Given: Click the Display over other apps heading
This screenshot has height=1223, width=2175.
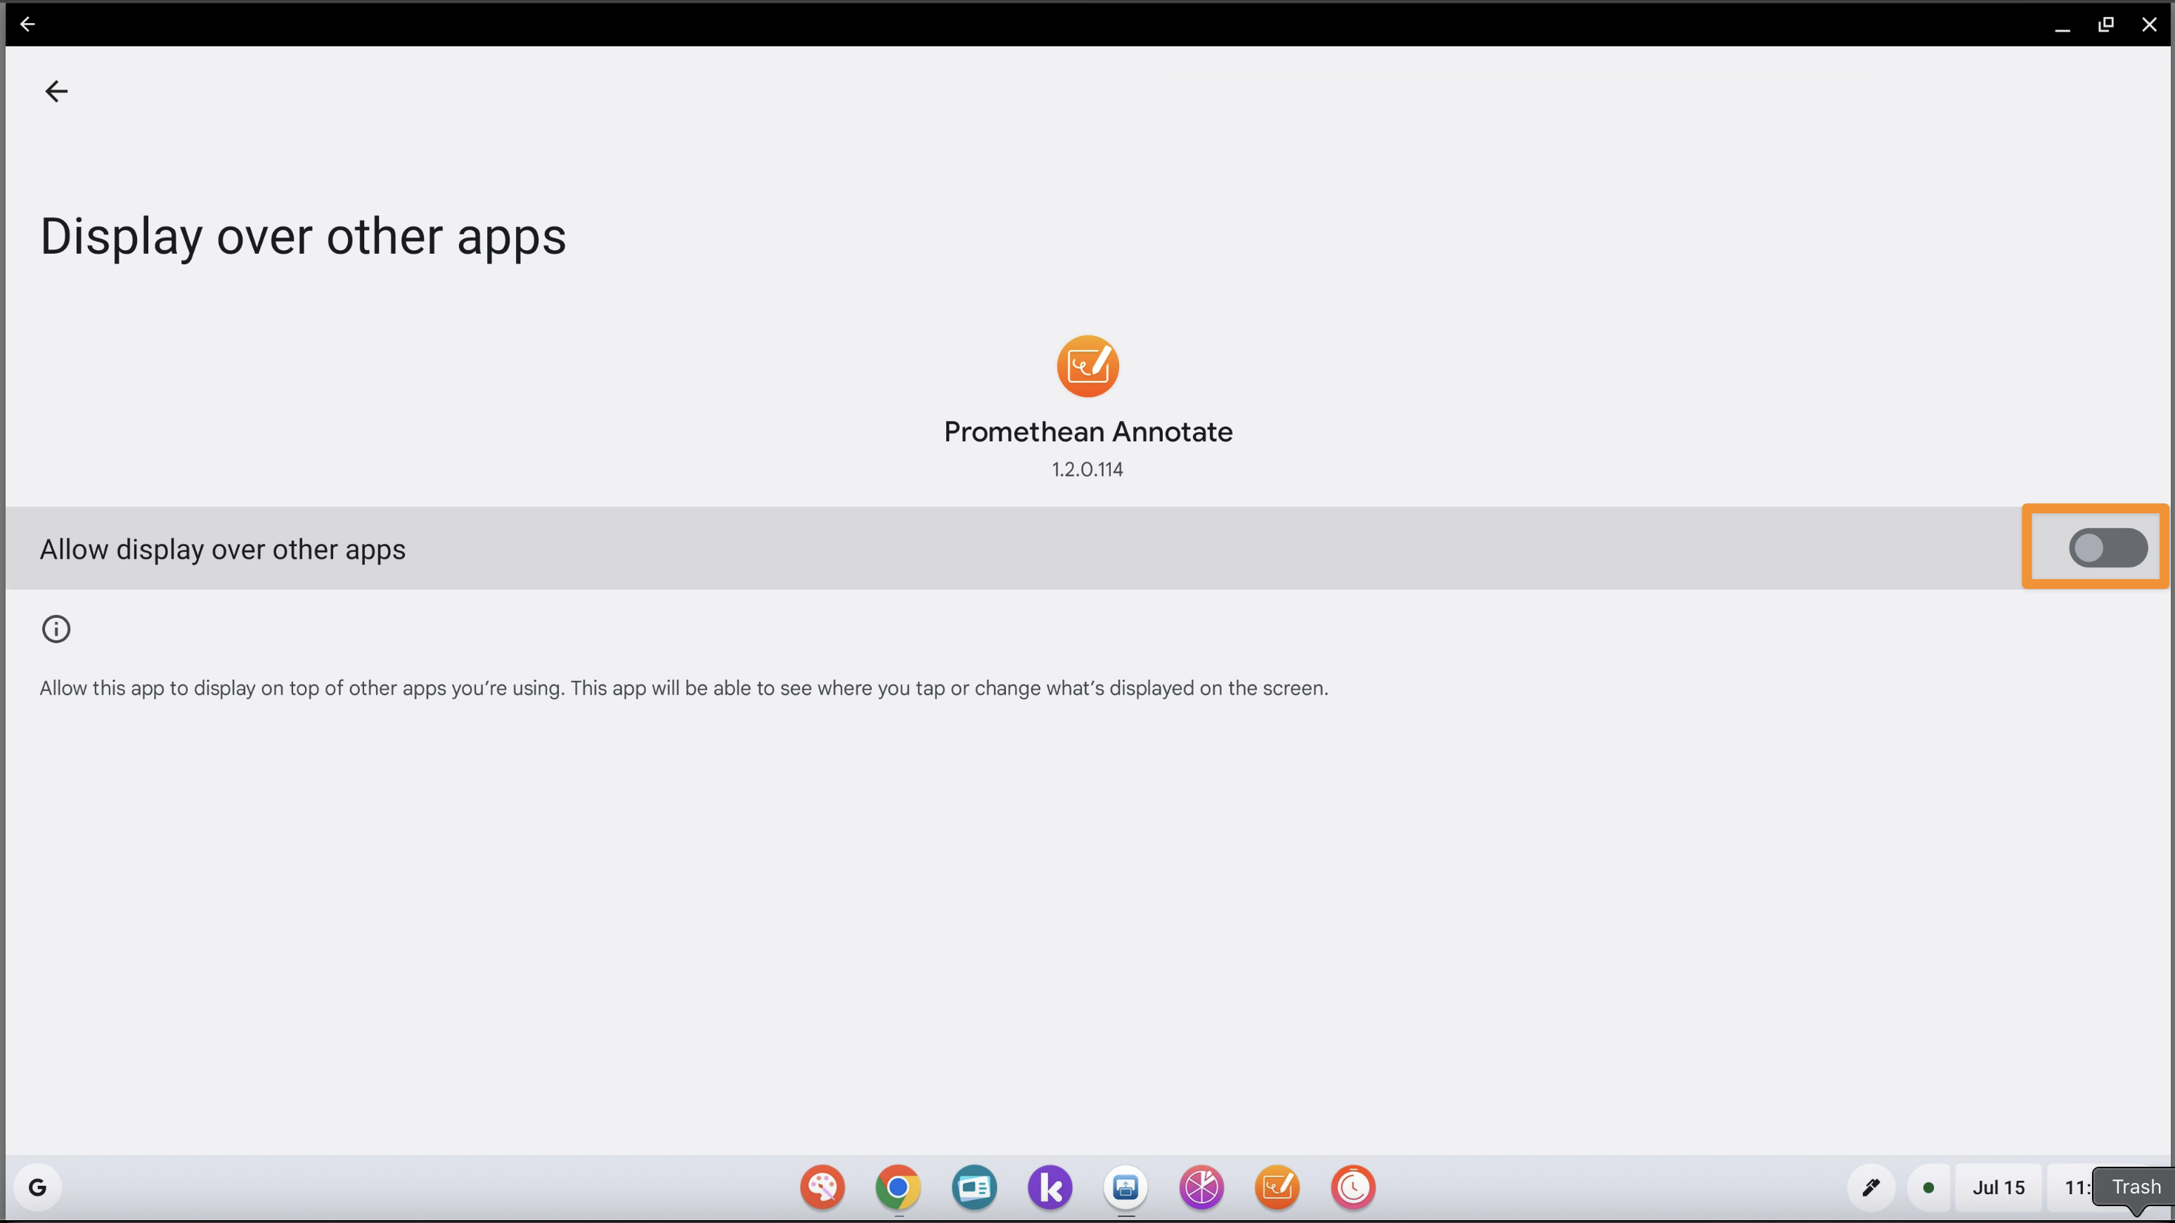Looking at the screenshot, I should [x=303, y=236].
